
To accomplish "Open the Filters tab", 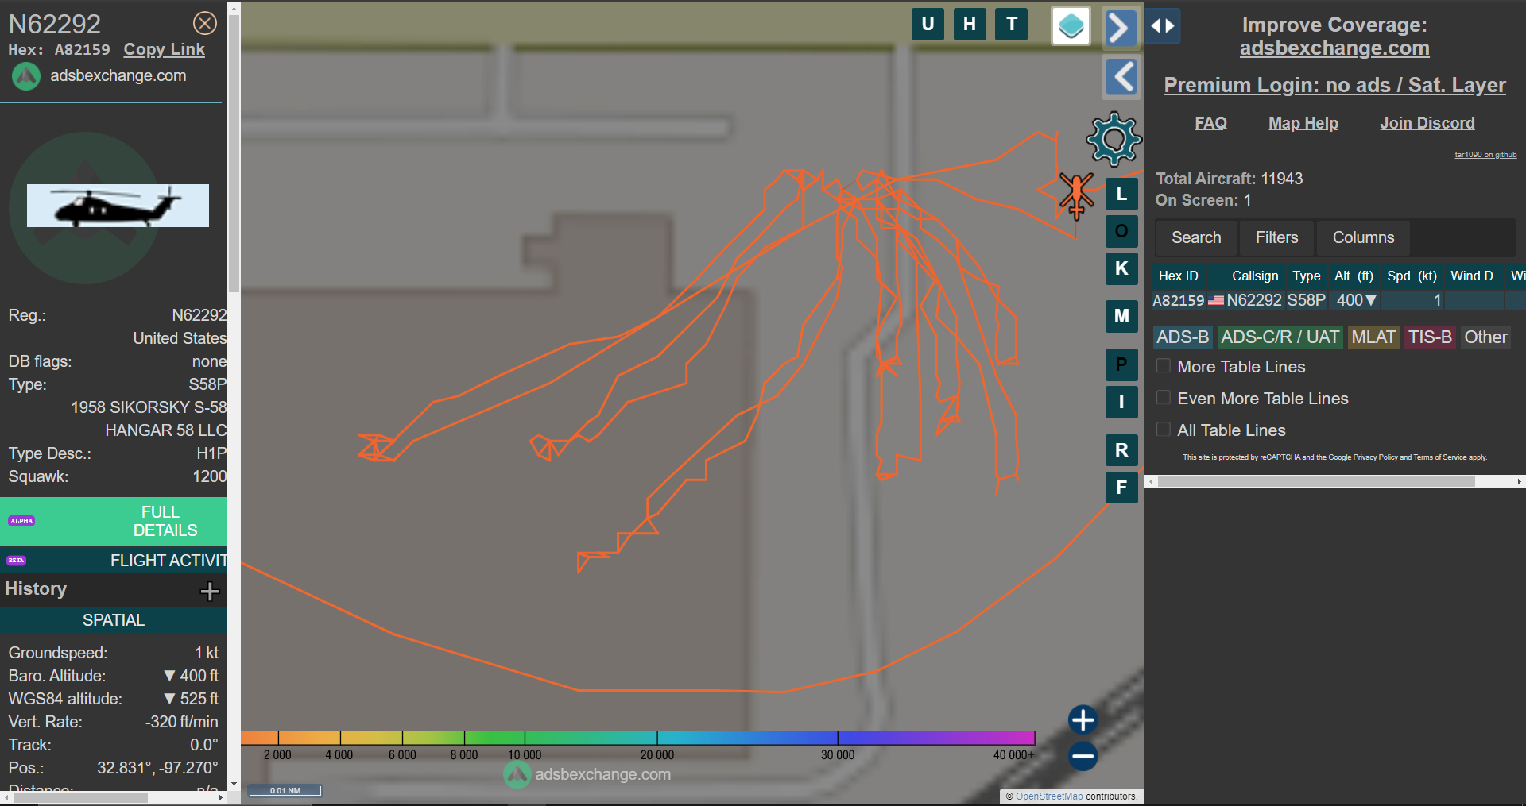I will (x=1276, y=237).
